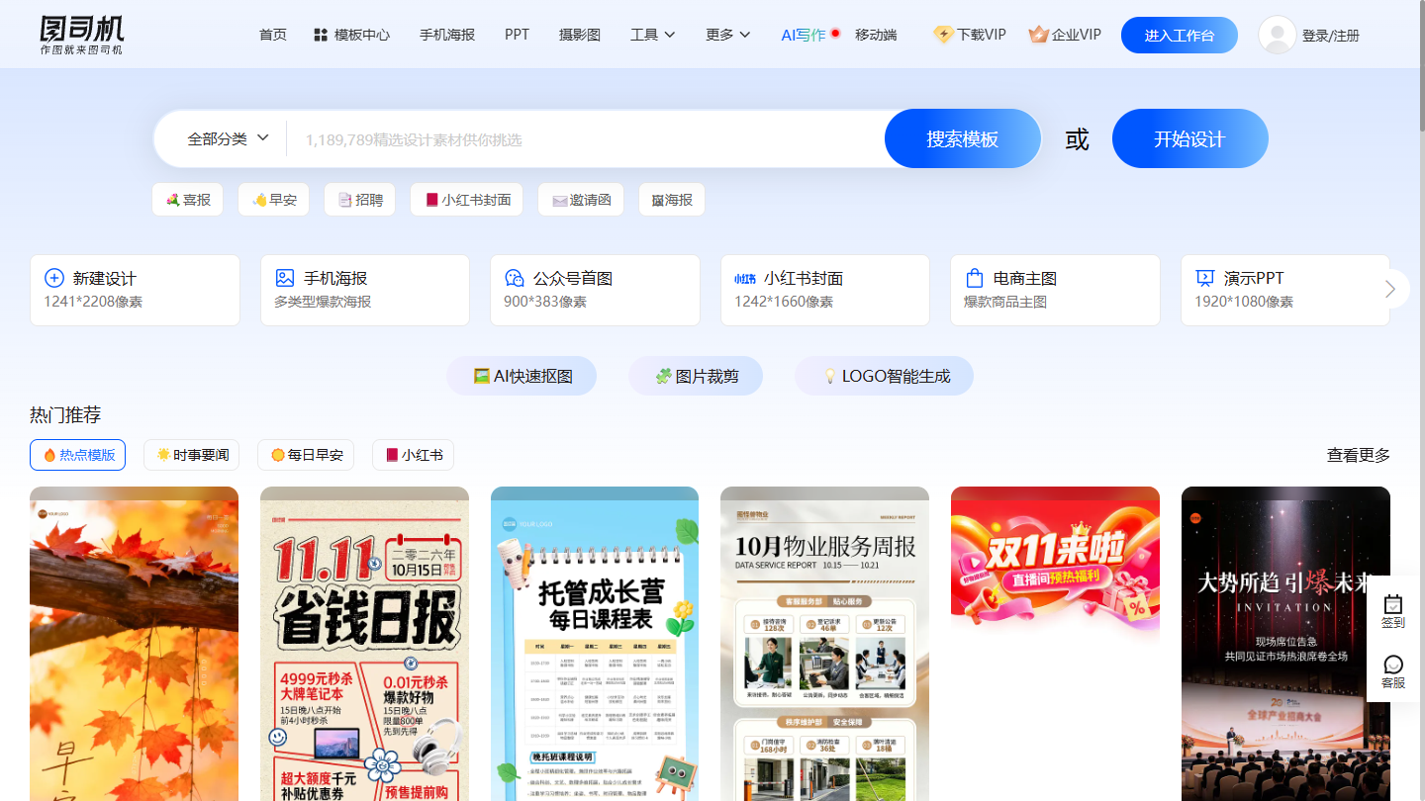
Task: Click the 模板中心 grid icon
Action: 321,35
